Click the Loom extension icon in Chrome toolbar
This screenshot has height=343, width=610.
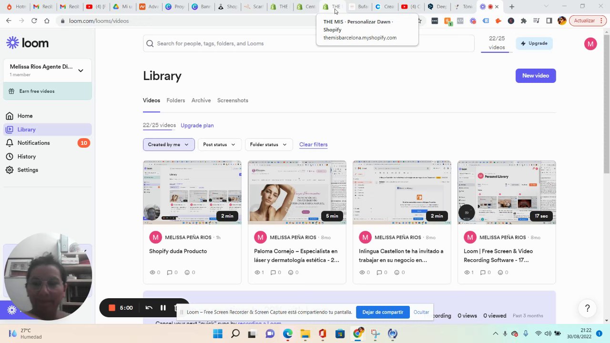[473, 21]
